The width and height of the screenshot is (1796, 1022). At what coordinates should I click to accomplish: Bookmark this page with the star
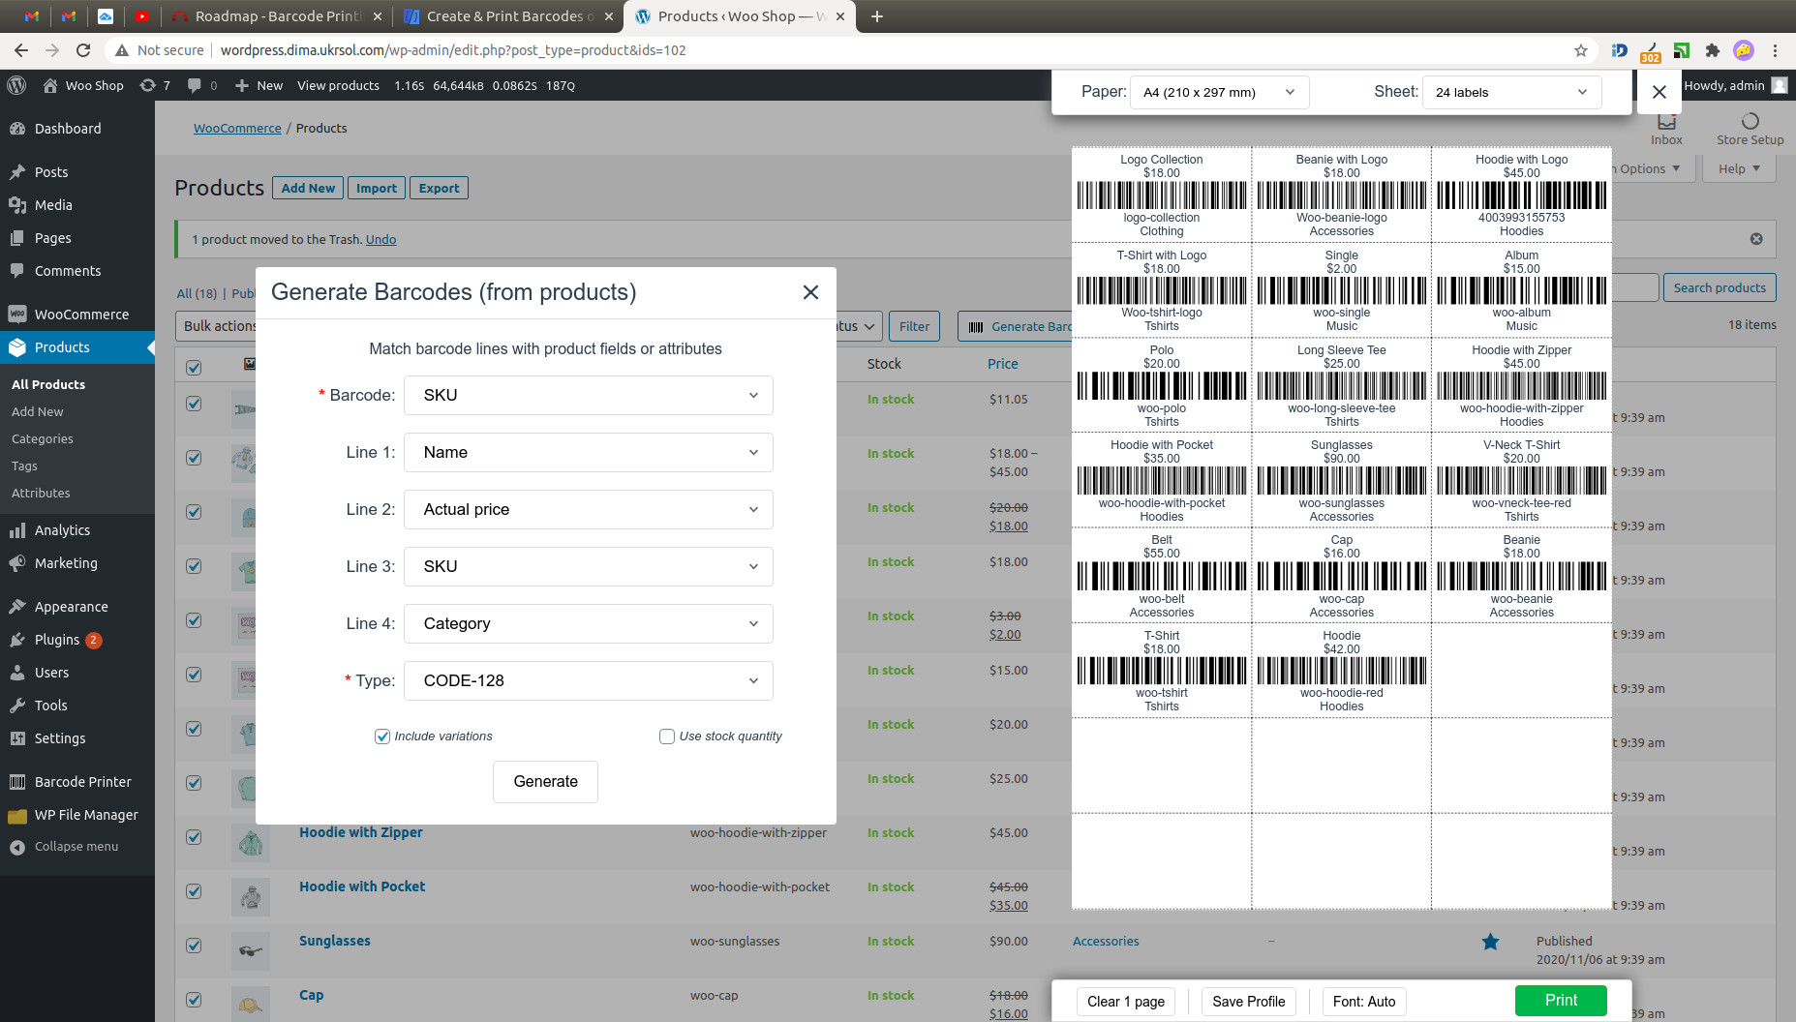click(1581, 50)
